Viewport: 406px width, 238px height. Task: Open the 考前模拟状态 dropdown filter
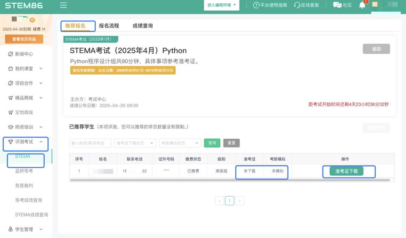pos(180,143)
